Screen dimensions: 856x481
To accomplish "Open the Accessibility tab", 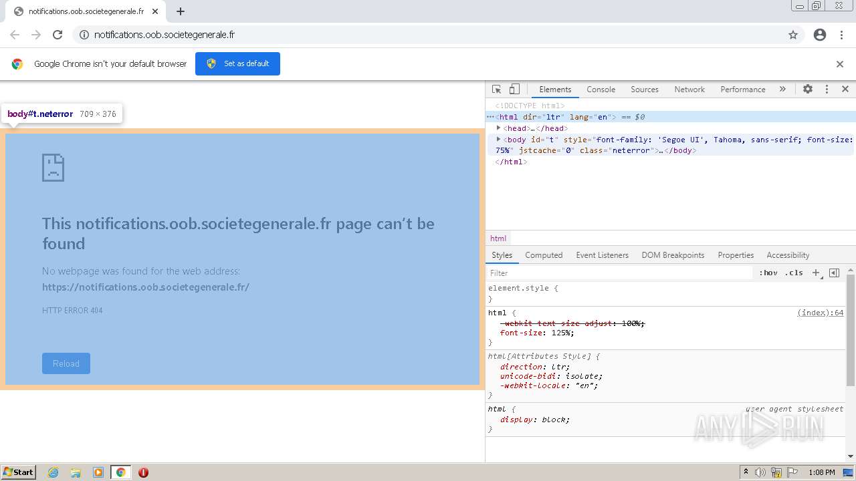I will 788,255.
